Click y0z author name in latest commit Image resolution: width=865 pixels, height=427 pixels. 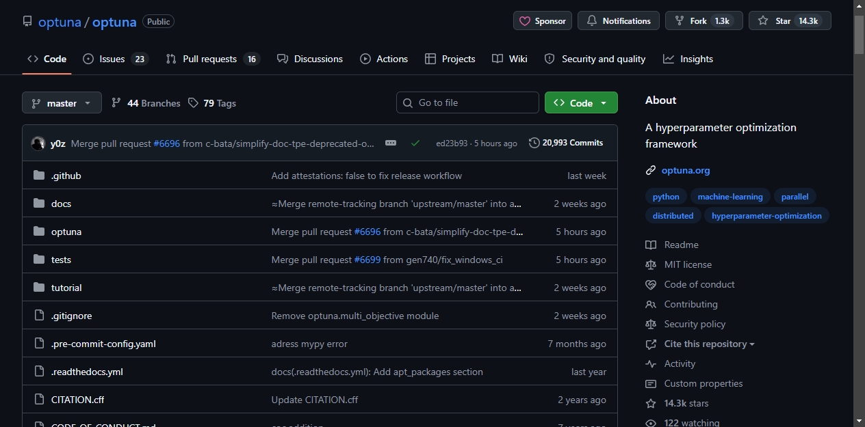tap(58, 143)
